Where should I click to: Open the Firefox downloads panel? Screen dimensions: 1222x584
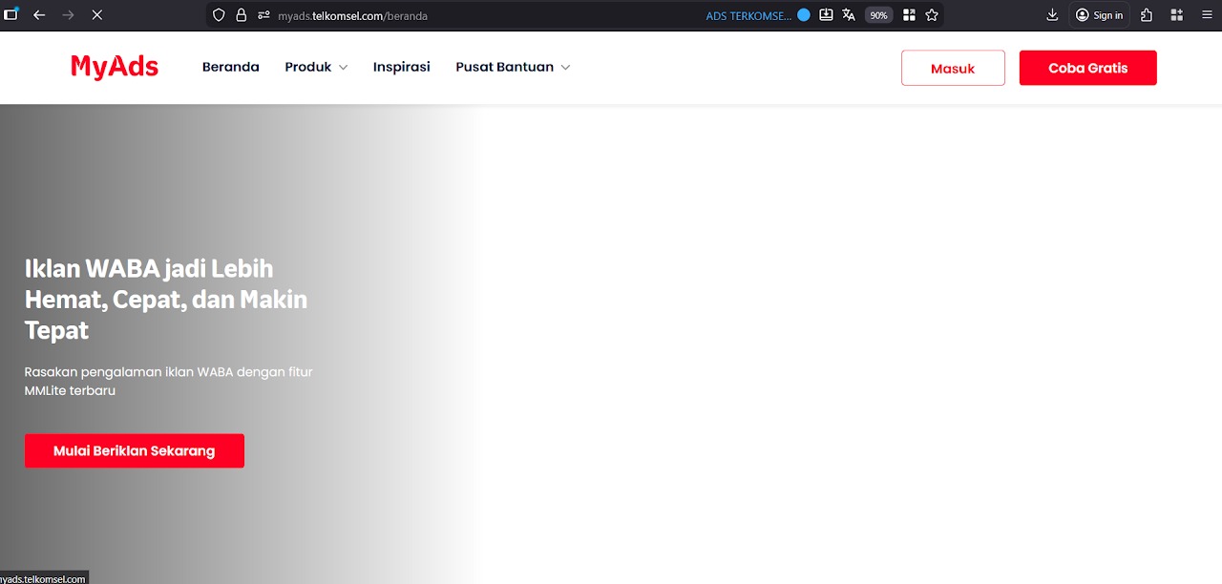pos(1052,15)
